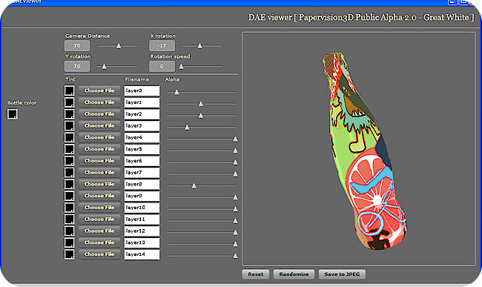The image size is (482, 287).
Task: Click the layer1 alpha slider handle
Action: [x=201, y=104]
